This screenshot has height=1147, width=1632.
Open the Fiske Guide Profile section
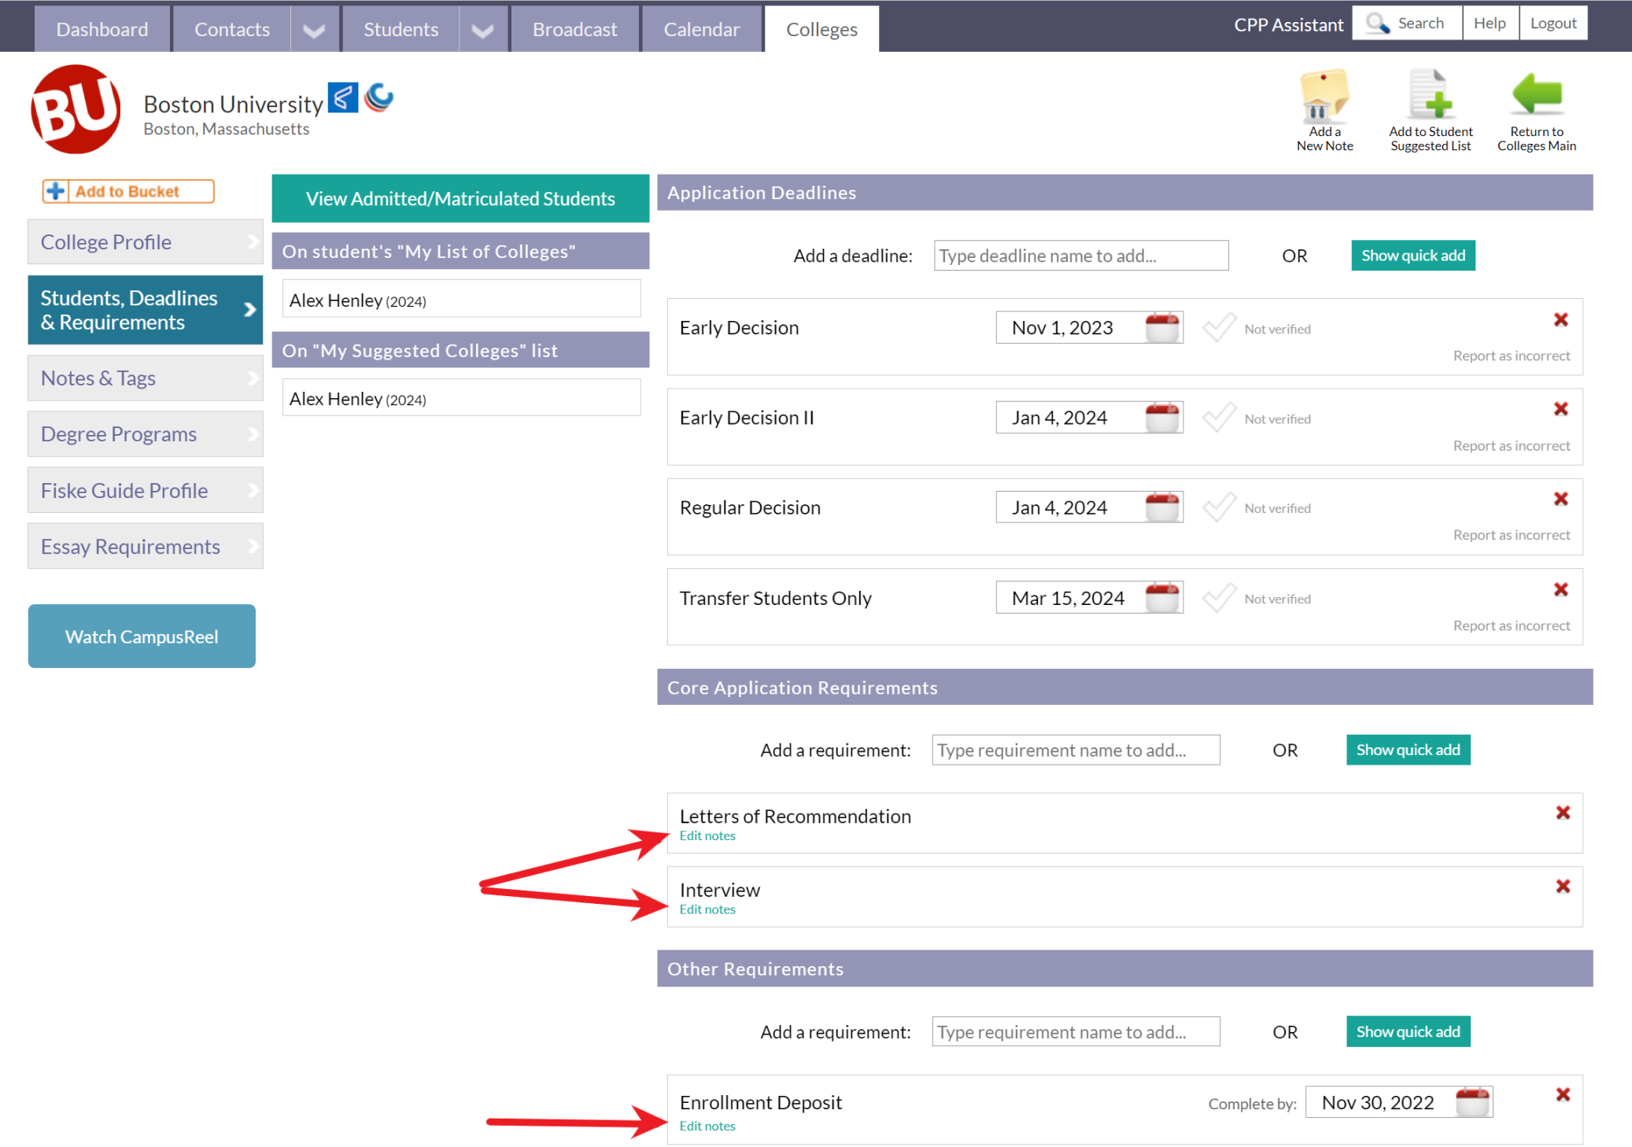click(x=146, y=490)
